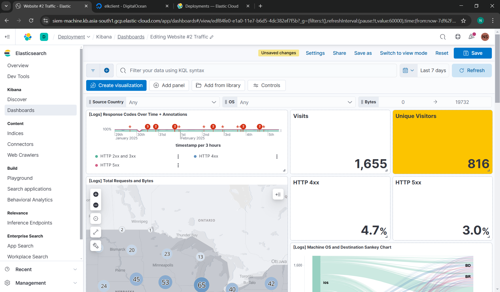Click the Elastic logo icon
500x292 pixels.
(28, 37)
